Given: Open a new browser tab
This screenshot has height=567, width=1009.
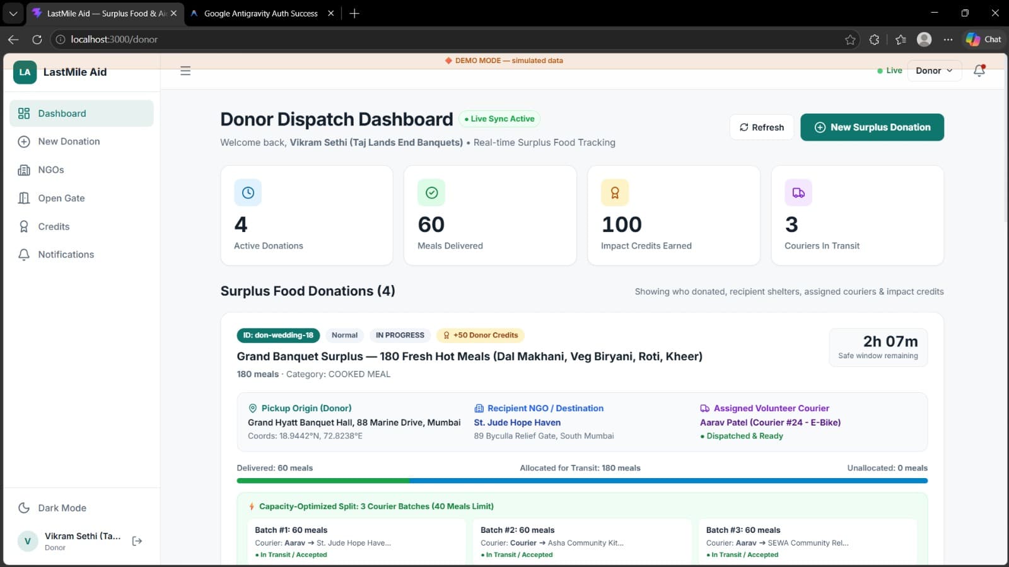Looking at the screenshot, I should point(354,13).
